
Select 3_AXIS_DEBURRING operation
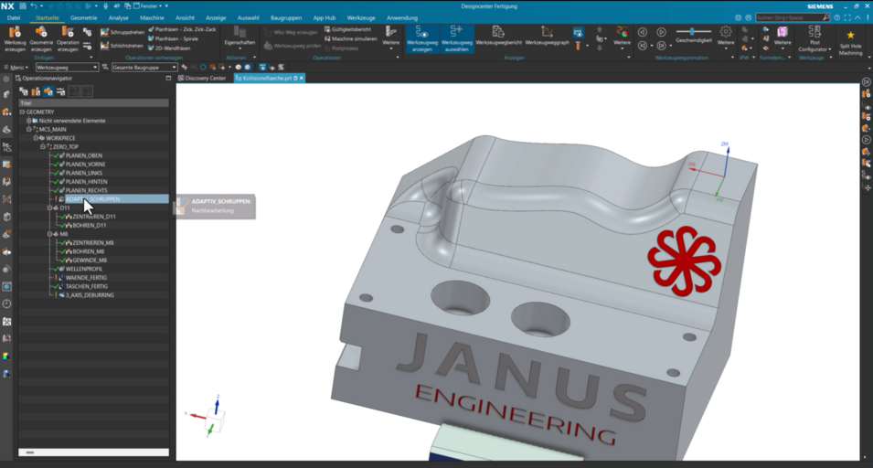pyautogui.click(x=89, y=295)
